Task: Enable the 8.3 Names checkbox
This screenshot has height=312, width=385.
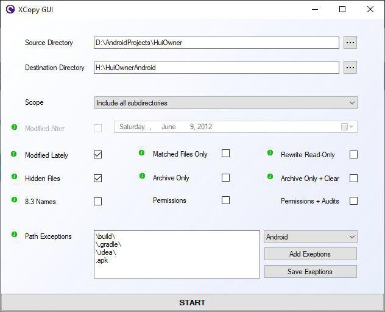Action: [x=97, y=202]
